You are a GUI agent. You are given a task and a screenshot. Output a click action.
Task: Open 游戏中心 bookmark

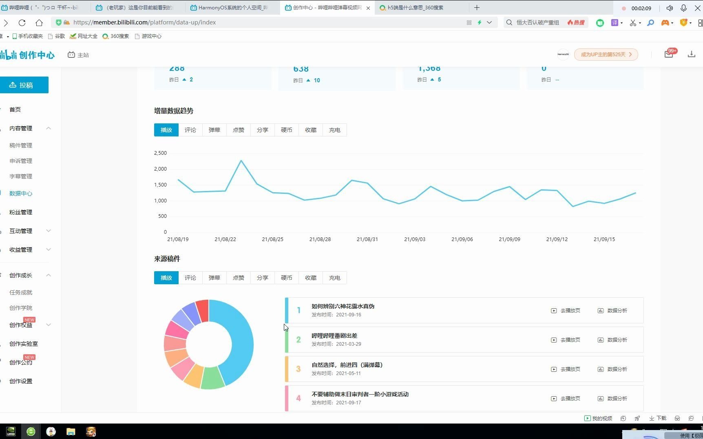(x=148, y=36)
